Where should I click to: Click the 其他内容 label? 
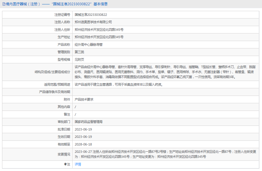click(64, 107)
